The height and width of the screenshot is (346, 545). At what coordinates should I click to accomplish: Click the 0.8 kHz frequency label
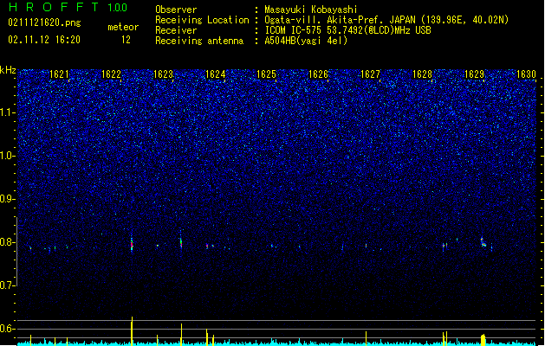[8, 242]
